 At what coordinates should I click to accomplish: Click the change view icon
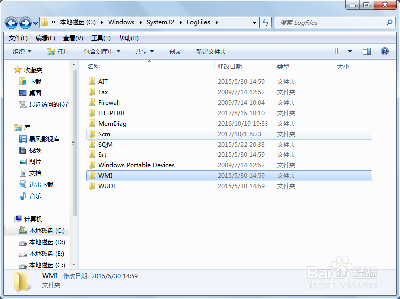tap(339, 51)
